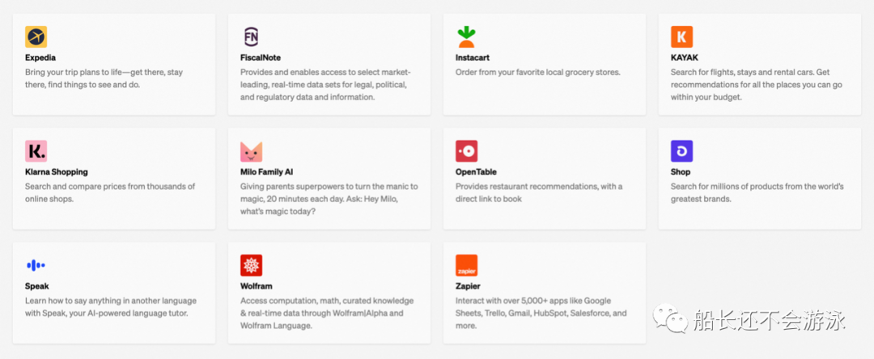Select the Wolfram plugin name

click(257, 286)
